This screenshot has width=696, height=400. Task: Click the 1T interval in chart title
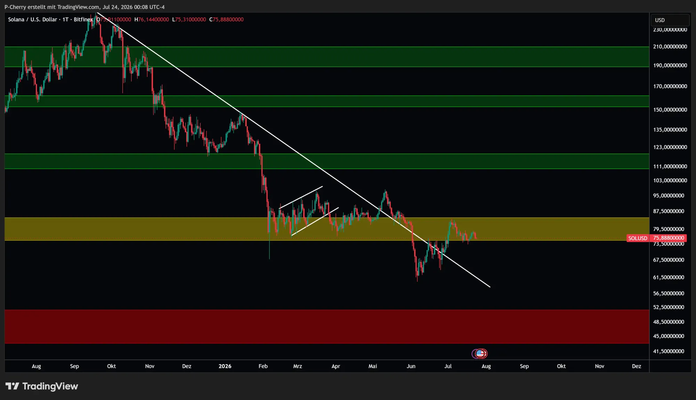pos(65,19)
